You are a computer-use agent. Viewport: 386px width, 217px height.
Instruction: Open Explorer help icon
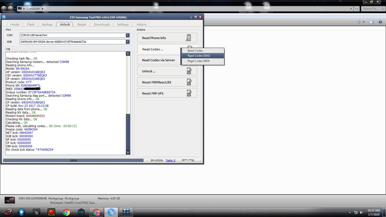click(381, 22)
